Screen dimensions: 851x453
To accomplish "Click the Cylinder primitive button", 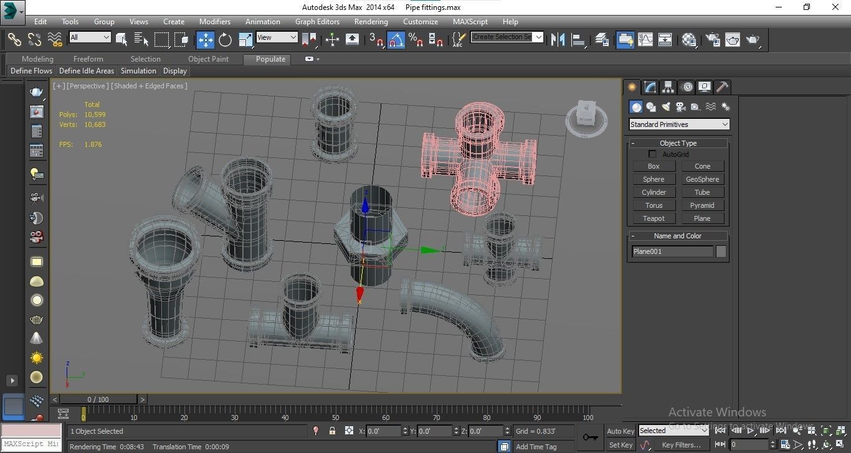I will 654,192.
